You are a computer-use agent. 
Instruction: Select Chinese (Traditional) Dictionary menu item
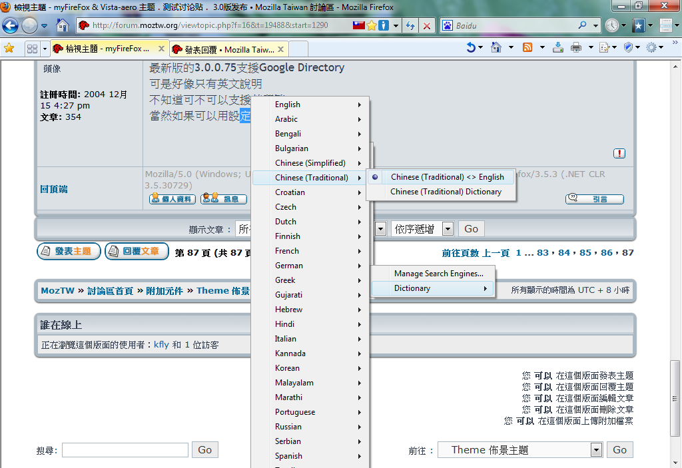(446, 192)
